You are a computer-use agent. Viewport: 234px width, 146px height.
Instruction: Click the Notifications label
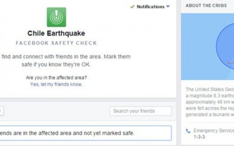pyautogui.click(x=151, y=7)
